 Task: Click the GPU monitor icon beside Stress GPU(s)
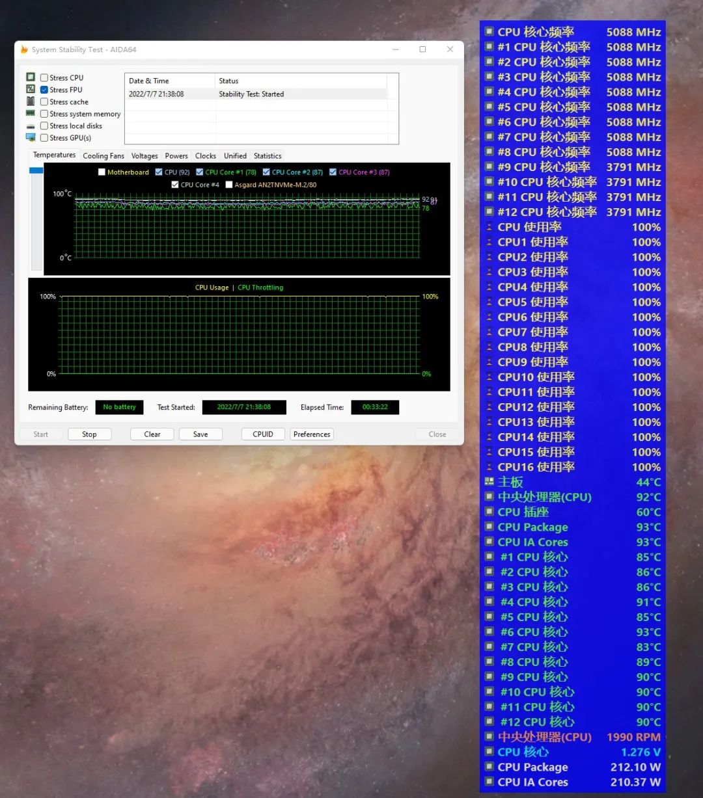click(x=31, y=137)
